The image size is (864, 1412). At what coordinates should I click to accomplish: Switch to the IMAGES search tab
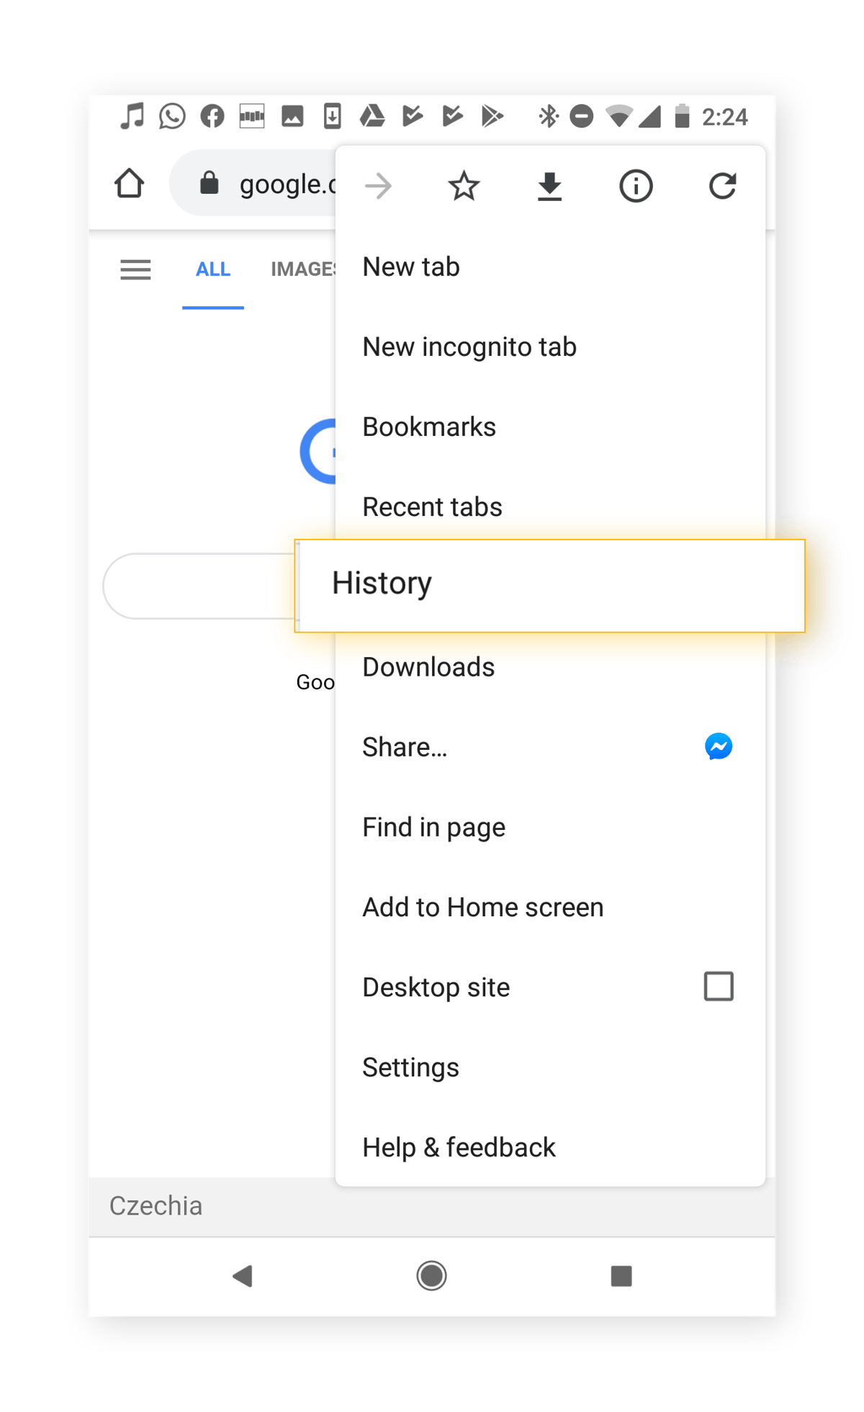(x=302, y=269)
